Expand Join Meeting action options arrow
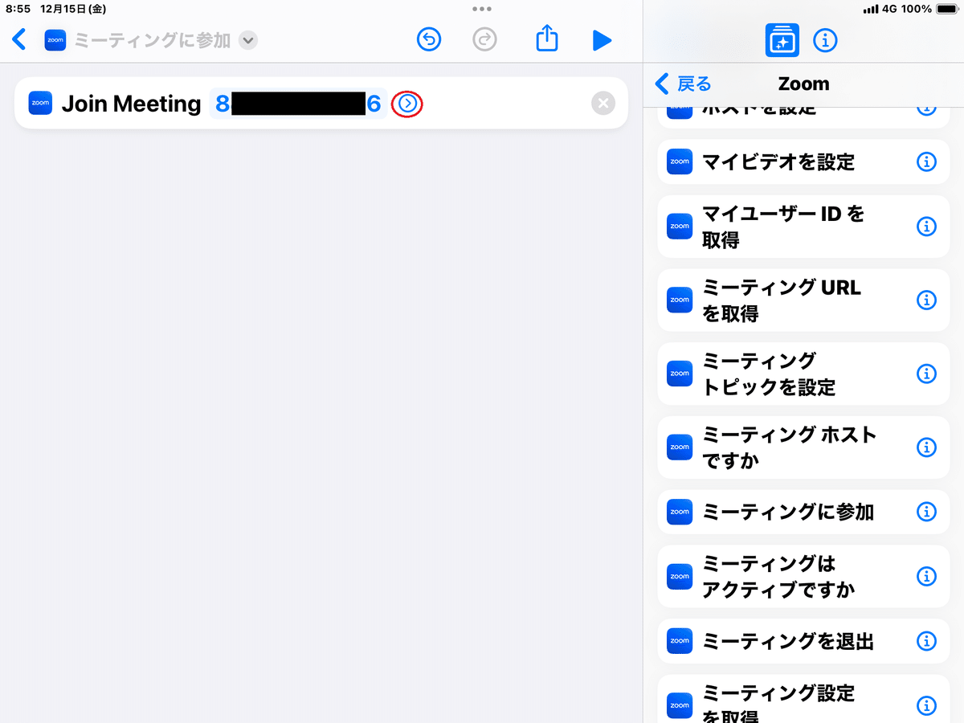The image size is (964, 723). coord(407,104)
